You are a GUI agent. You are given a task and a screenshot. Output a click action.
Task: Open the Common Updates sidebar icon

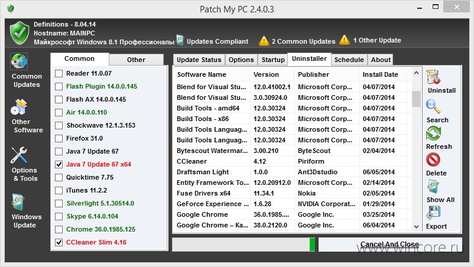tap(20, 61)
